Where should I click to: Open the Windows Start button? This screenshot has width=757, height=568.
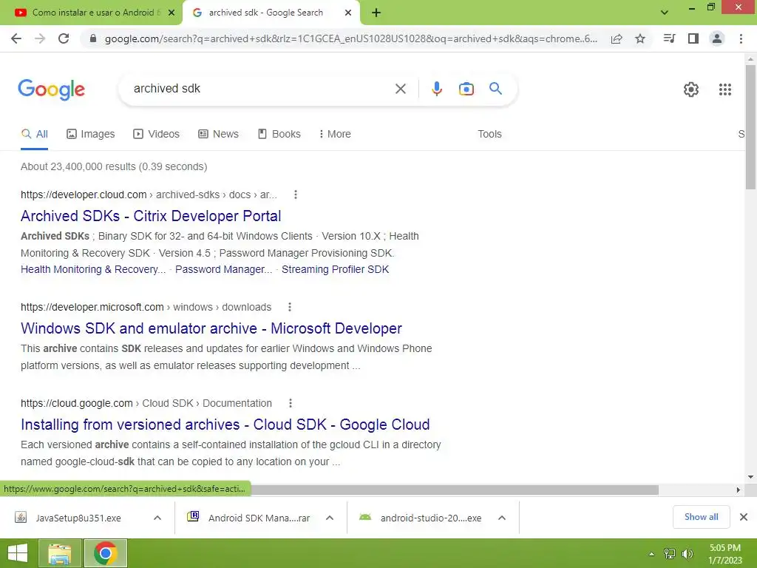[x=18, y=553]
